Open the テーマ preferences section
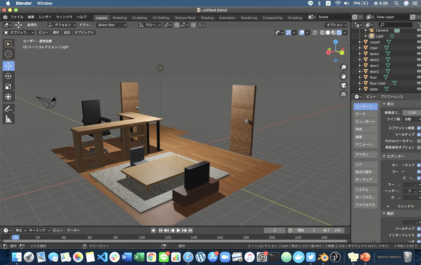421x265 pixels. (365, 114)
